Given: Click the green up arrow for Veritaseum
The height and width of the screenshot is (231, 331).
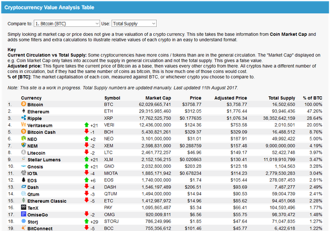Looking at the screenshot, I should click(86, 125).
